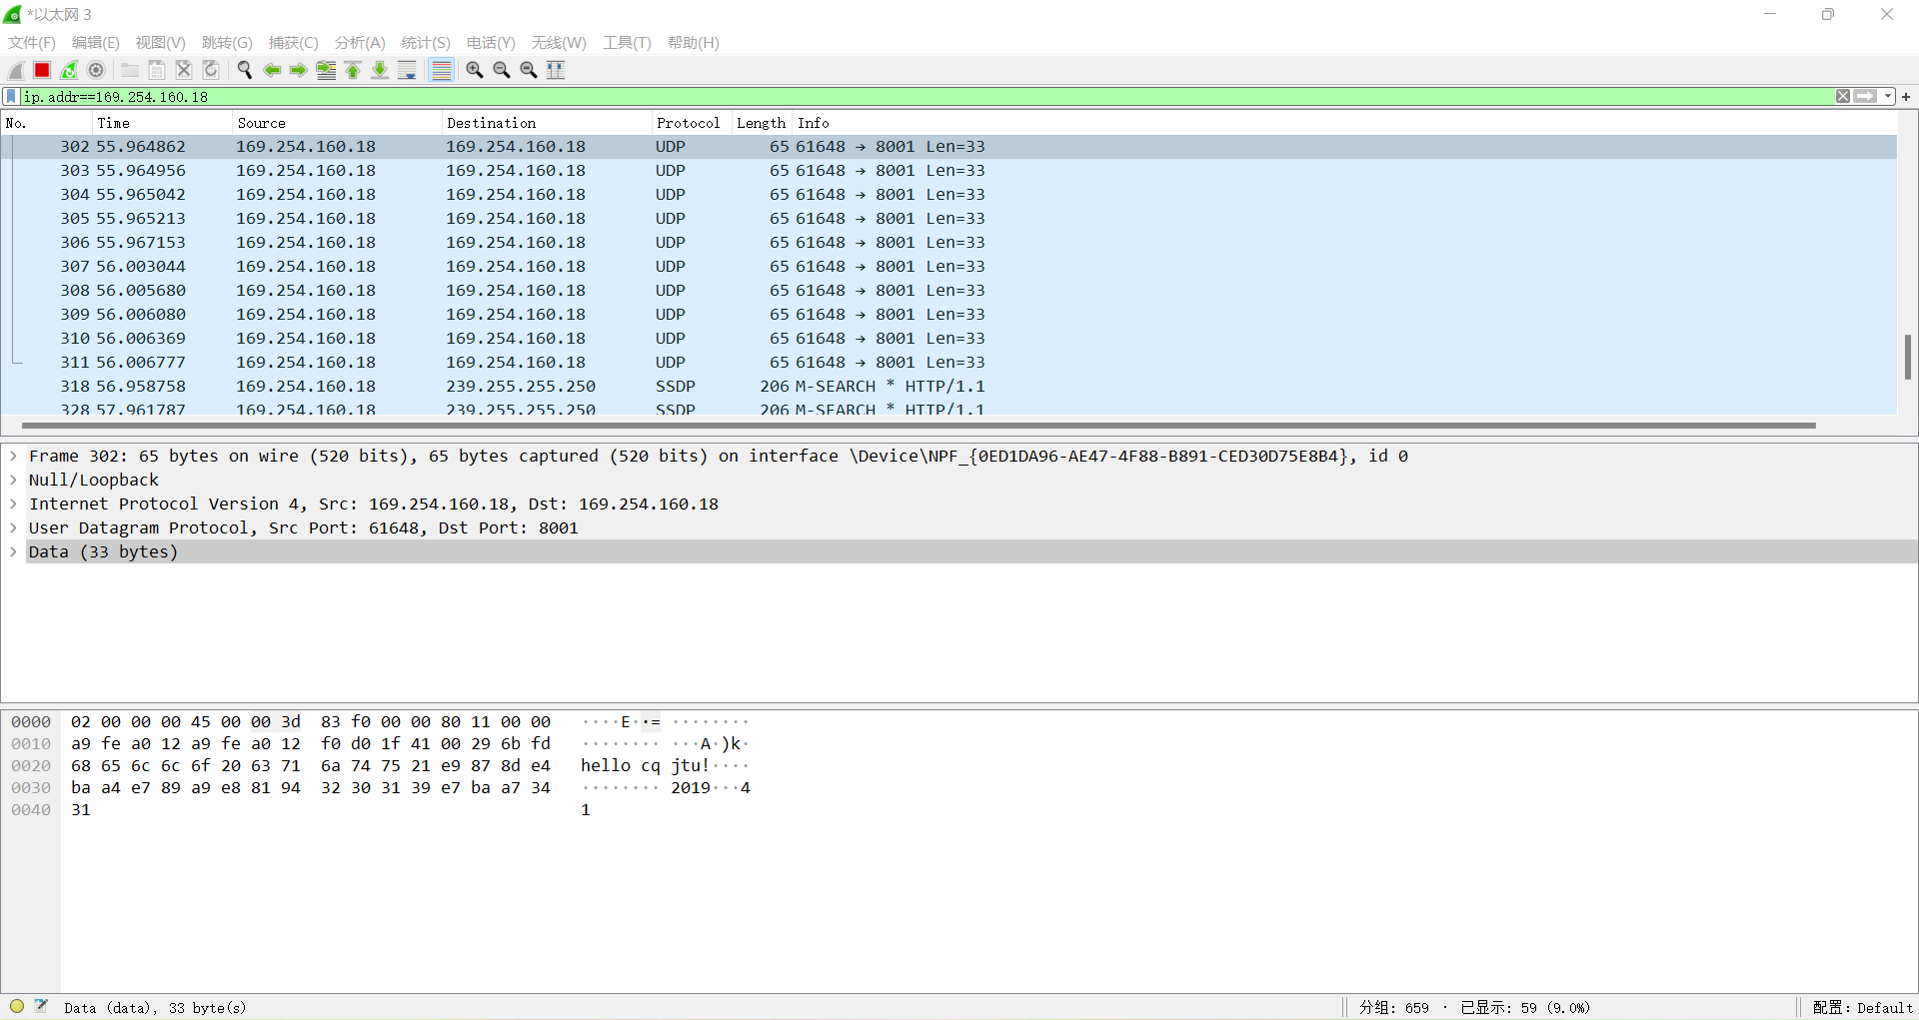Click the 配置: Default profile status
Viewport: 1919px width, 1020px height.
coord(1862,1008)
